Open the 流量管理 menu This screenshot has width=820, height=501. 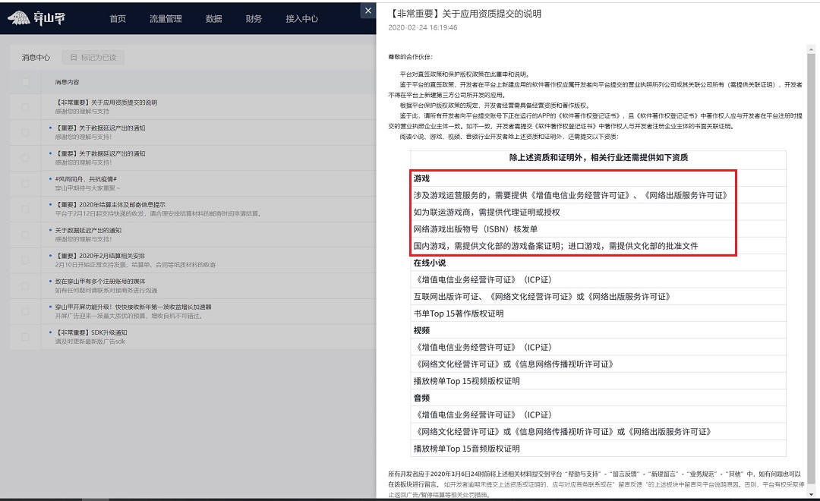(166, 19)
